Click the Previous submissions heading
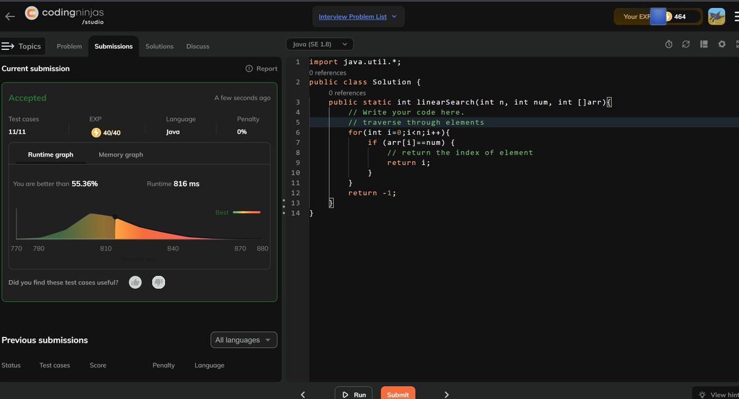This screenshot has height=399, width=739. tap(45, 340)
